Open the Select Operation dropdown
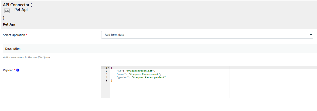317x111 pixels. (x=207, y=35)
